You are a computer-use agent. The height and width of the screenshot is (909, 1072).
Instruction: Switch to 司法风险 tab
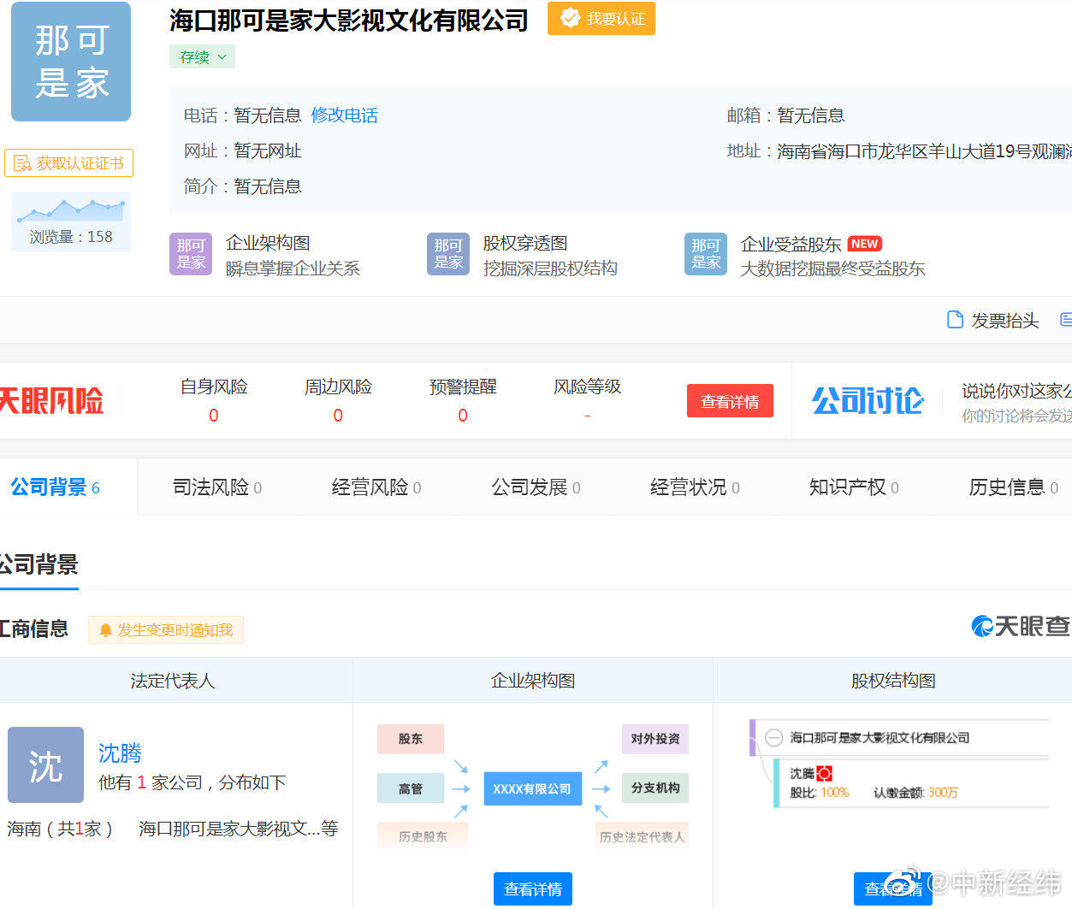click(217, 487)
